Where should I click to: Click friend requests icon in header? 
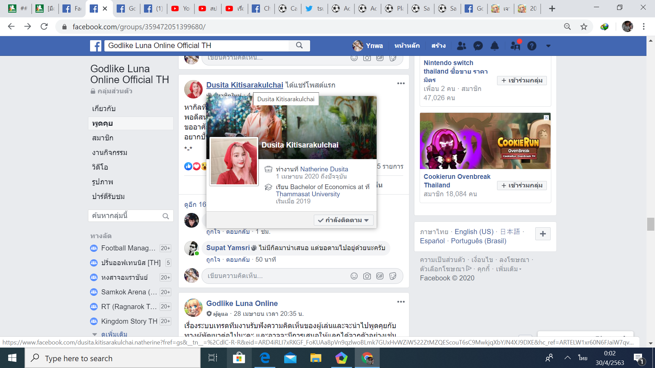[x=461, y=46]
